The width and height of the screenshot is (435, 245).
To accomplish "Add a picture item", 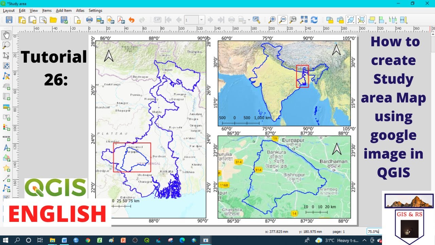I will click(6, 107).
